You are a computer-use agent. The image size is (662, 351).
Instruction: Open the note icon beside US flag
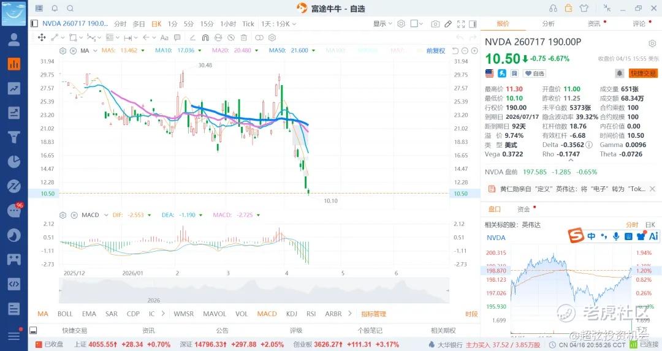pyautogui.click(x=514, y=74)
